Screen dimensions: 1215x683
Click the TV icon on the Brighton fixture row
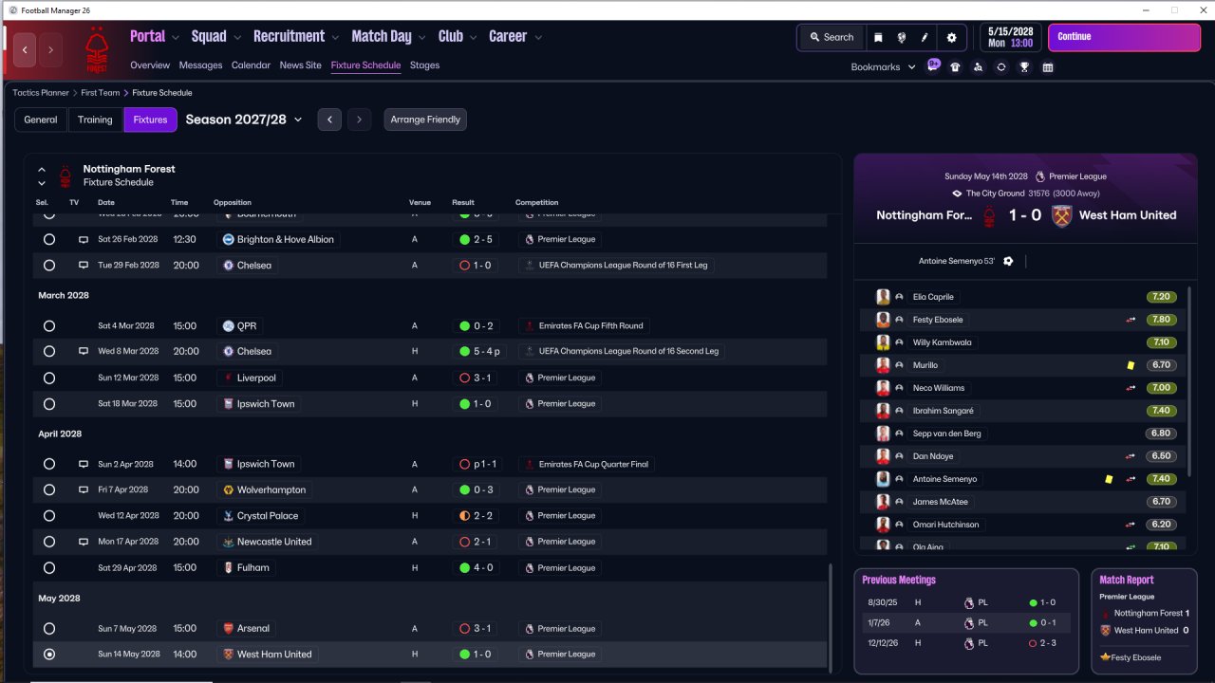point(84,239)
